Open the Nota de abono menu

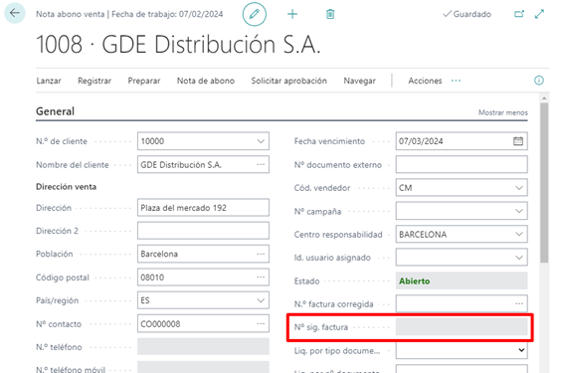point(206,81)
